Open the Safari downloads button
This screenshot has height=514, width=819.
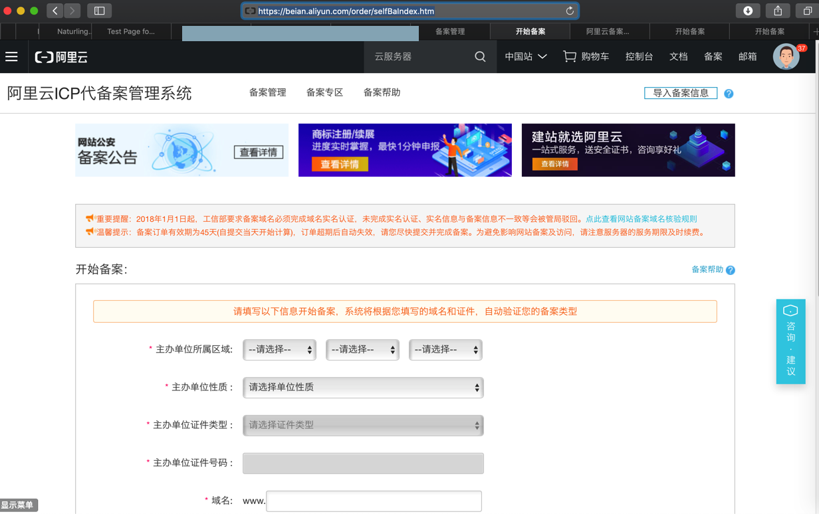(x=748, y=11)
